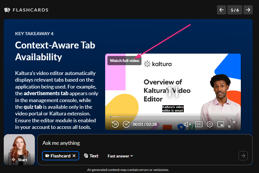
Task: Enable picture-in-picture mode
Action: 220,124
